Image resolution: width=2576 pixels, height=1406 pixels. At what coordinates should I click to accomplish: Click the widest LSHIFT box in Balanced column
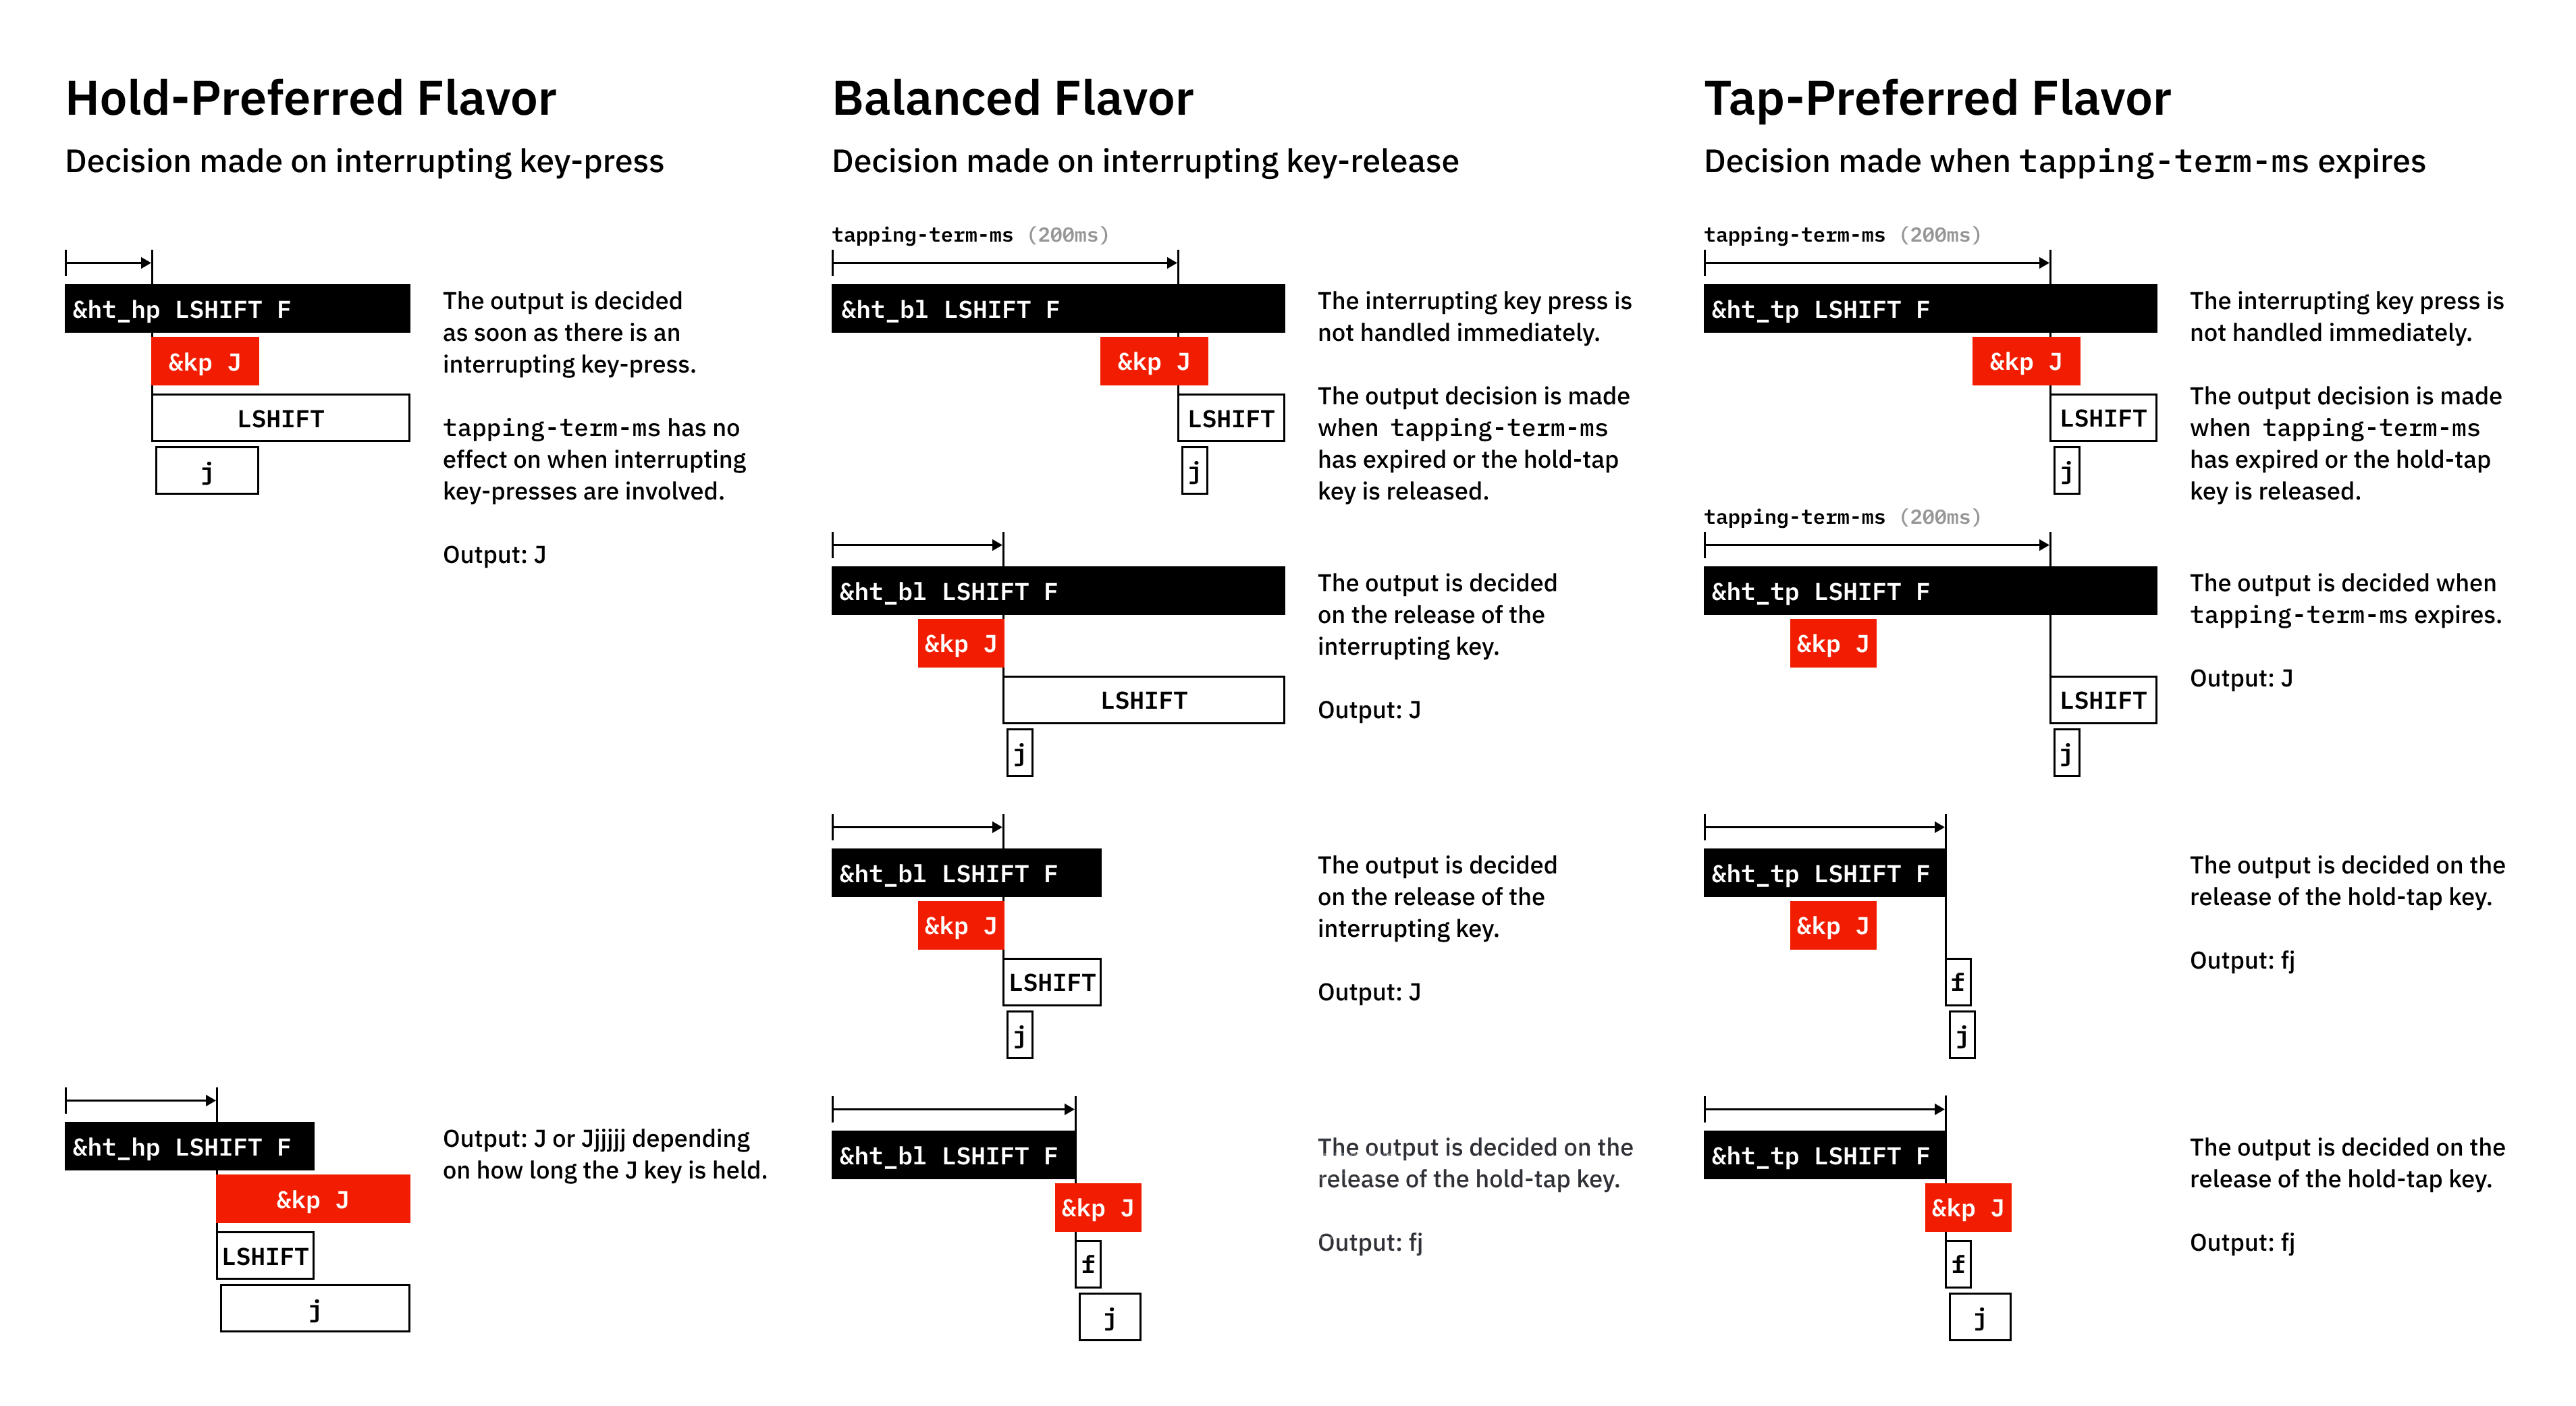click(1143, 700)
